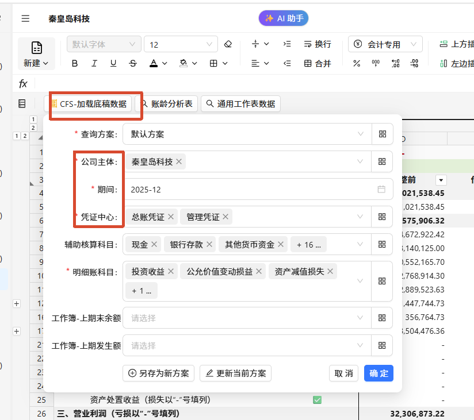The height and width of the screenshot is (420, 474).
Task: Click the 确定 button
Action: pos(379,373)
